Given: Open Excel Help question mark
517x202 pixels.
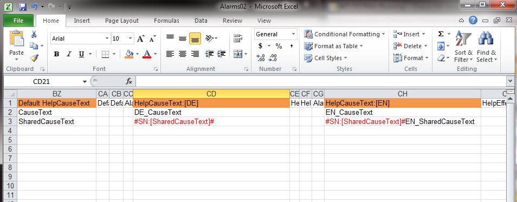Looking at the screenshot, I should click(473, 21).
